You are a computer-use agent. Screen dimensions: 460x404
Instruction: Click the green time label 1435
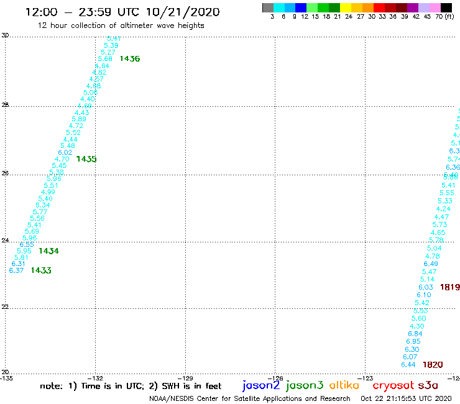tap(86, 159)
